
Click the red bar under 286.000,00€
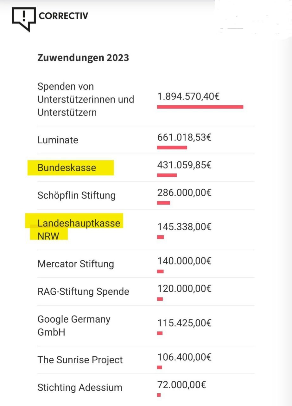[163, 203]
